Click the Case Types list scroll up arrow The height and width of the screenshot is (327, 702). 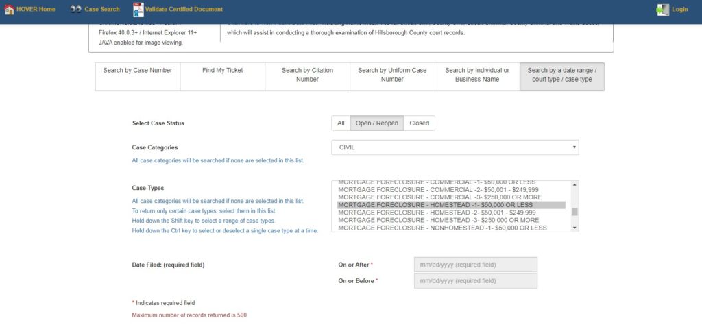coord(574,184)
